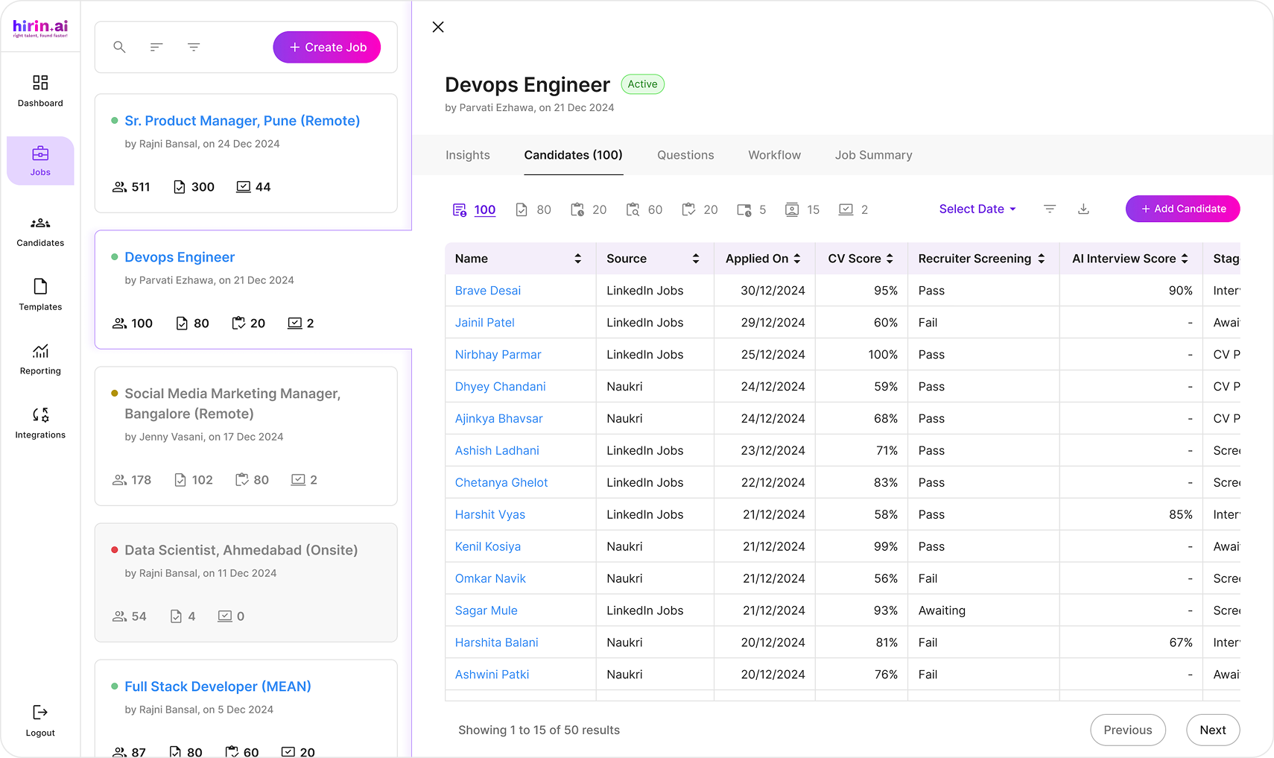Open candidate Harshit Vyas
The height and width of the screenshot is (758, 1274).
pos(490,515)
